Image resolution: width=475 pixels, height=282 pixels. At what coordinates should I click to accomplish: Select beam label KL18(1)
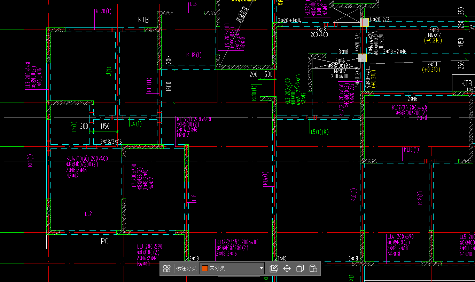click(x=194, y=55)
